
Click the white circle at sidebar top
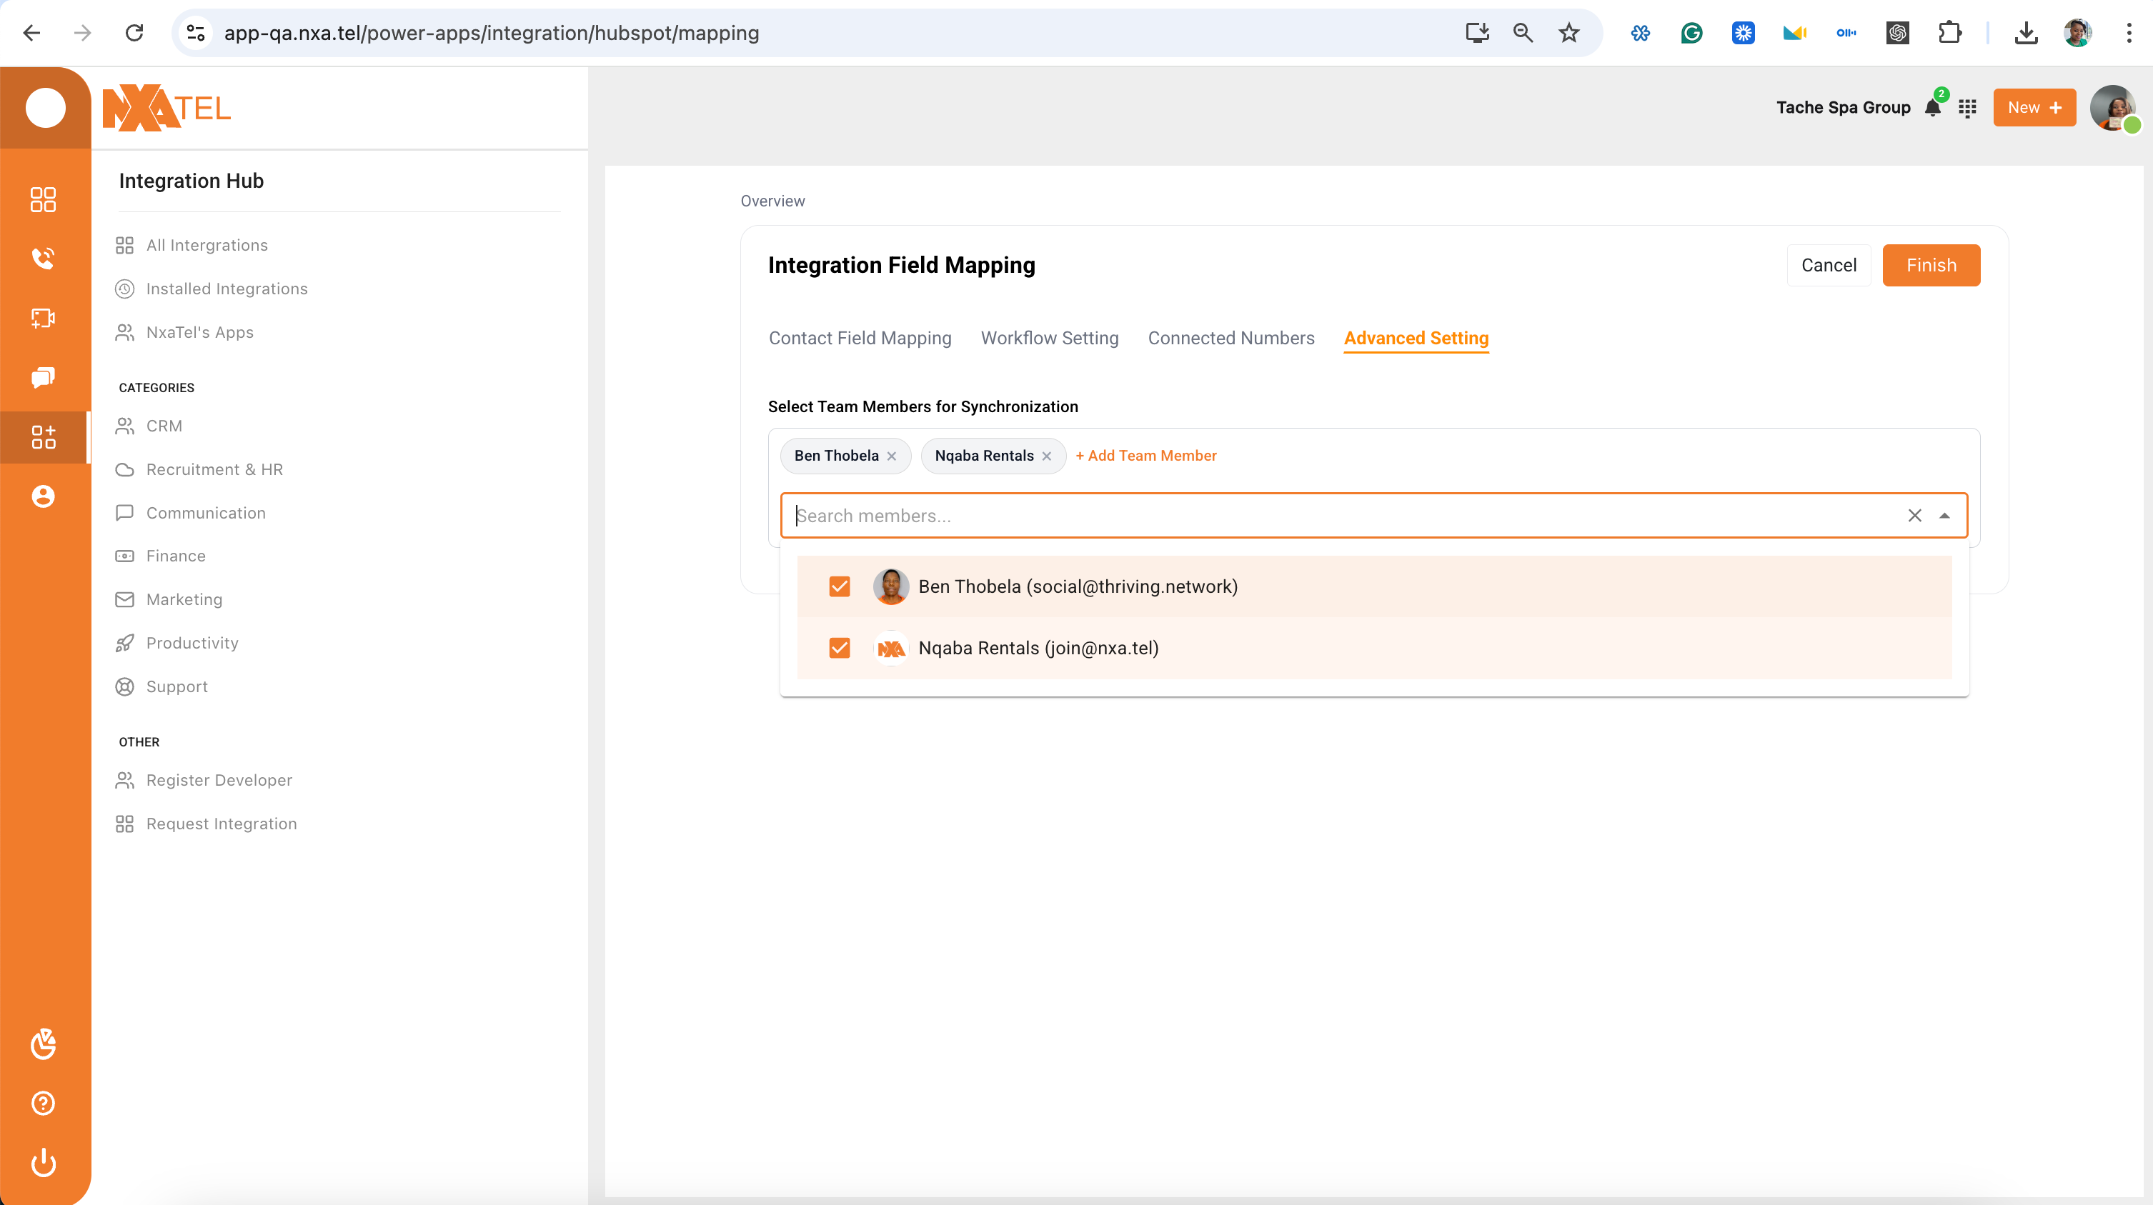pos(45,108)
